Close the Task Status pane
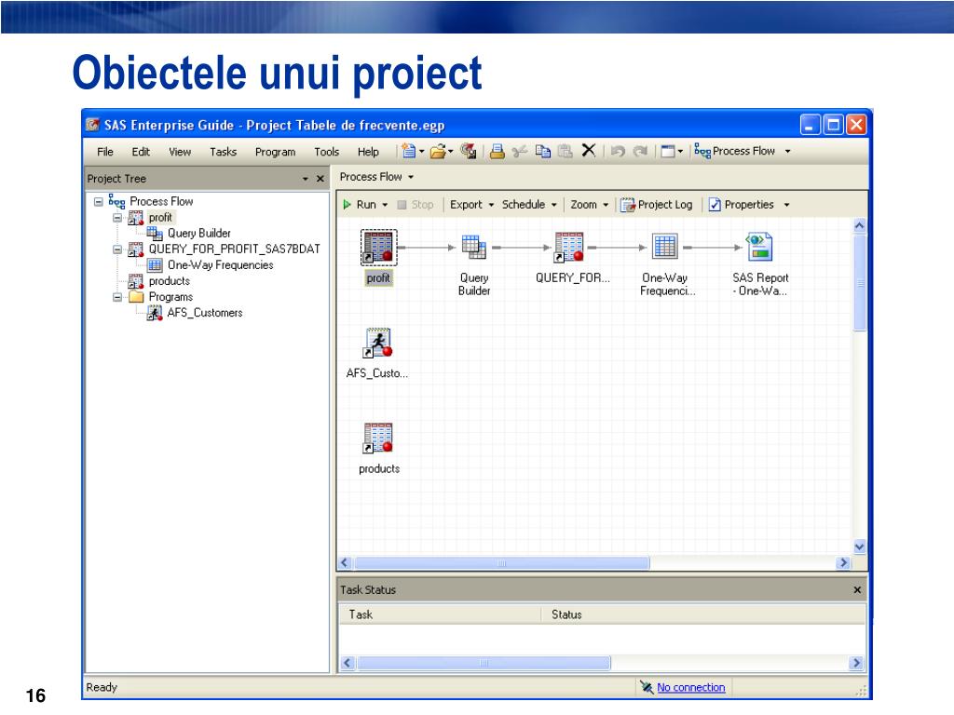The image size is (954, 715). pyautogui.click(x=857, y=590)
